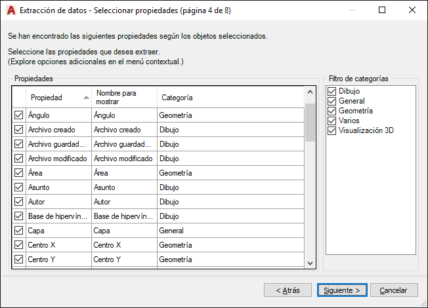
Task: Toggle the Capa property checkbox
Action: coord(18,231)
